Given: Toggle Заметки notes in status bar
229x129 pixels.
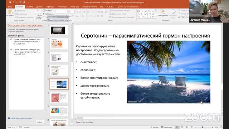Looking at the screenshot, I should [155, 127].
